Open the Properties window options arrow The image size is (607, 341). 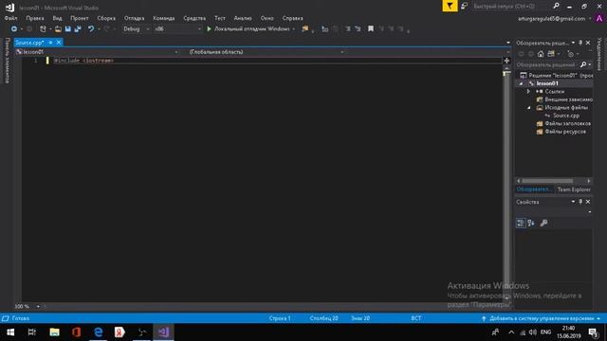573,202
